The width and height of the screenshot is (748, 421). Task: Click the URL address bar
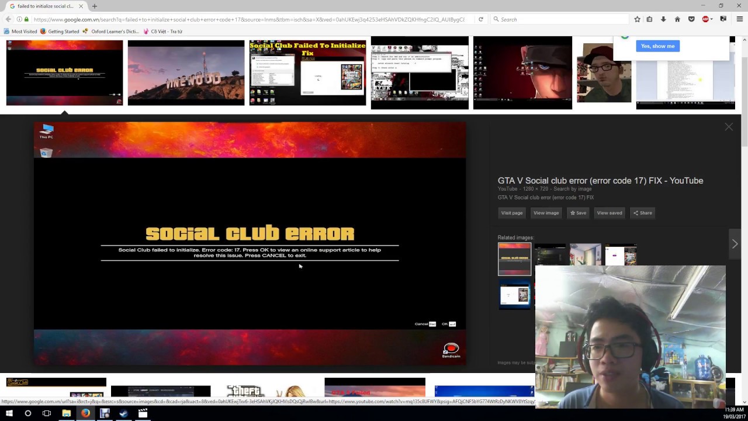[248, 19]
